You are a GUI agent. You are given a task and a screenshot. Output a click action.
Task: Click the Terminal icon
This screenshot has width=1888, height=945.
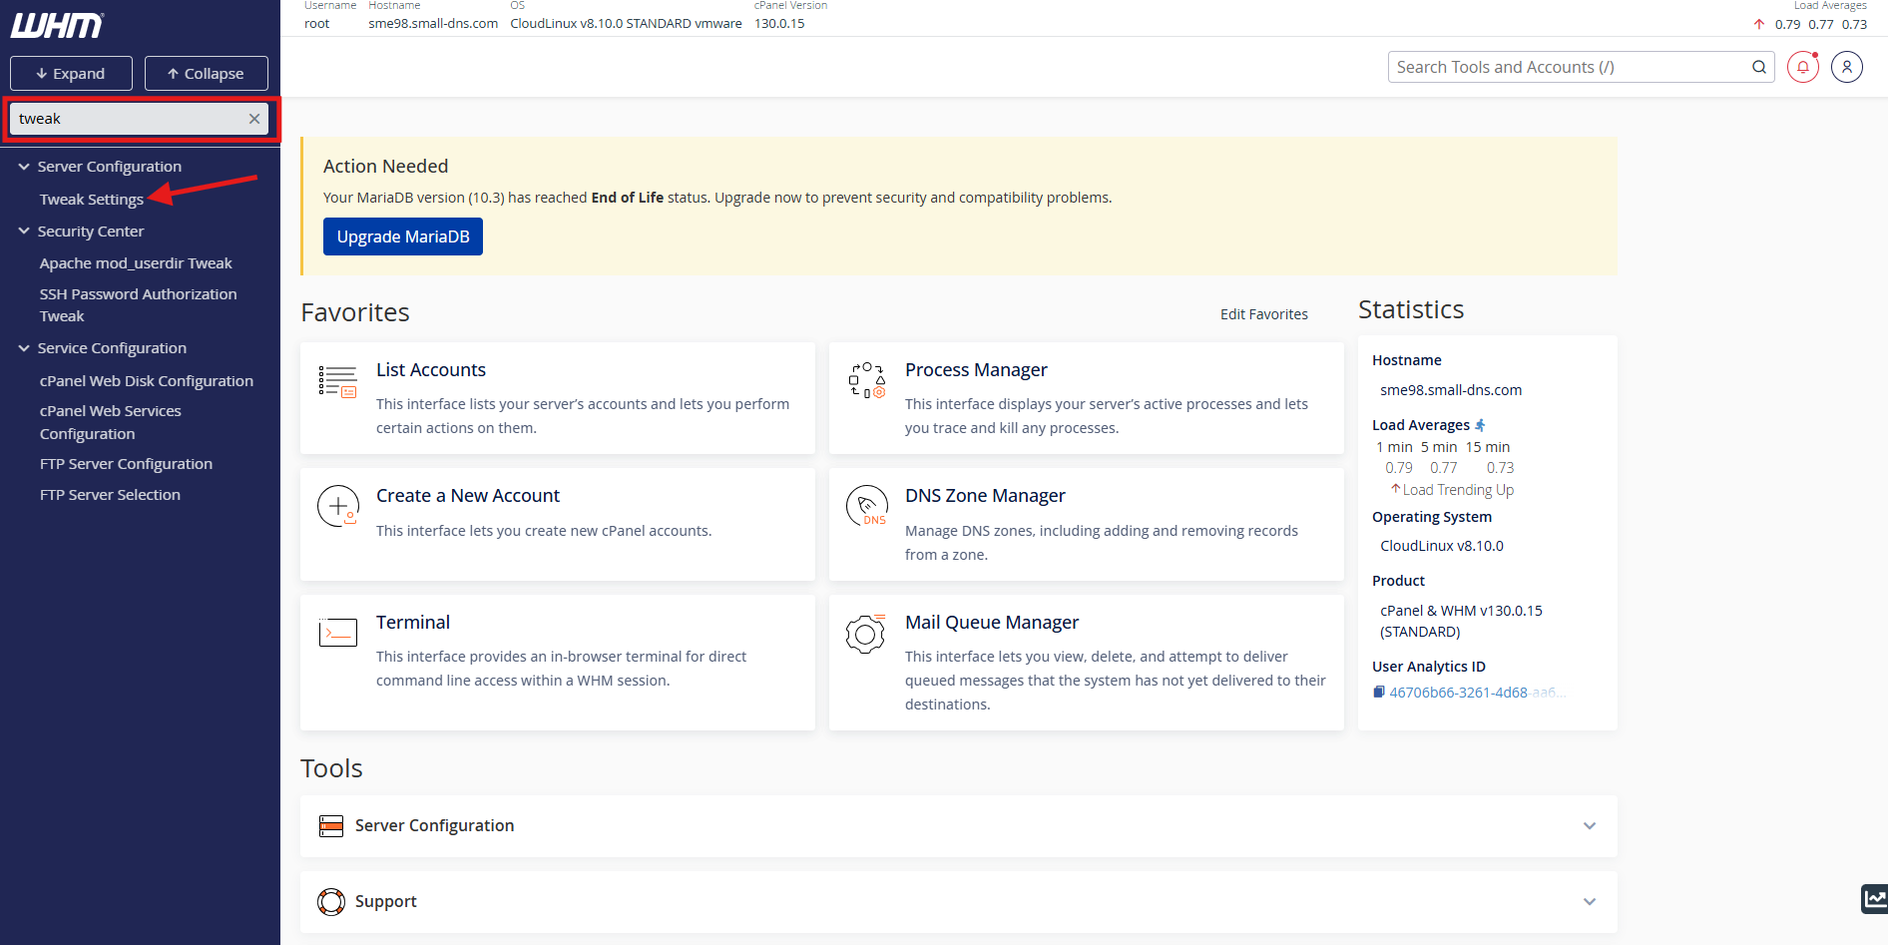pyautogui.click(x=337, y=633)
